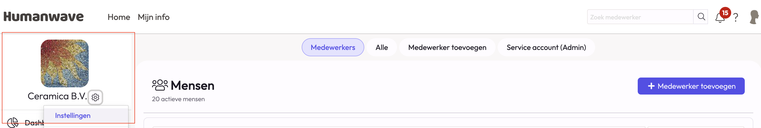
Task: Click the Dashboard pie chart icon
Action: (13, 122)
